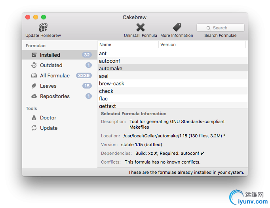The height and width of the screenshot is (208, 270).
Task: Click the Update Homebrew globe icon
Action: [43, 27]
